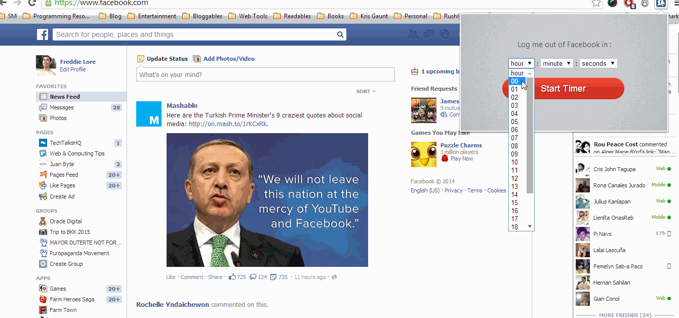Viewport: 679px width, 318px height.
Task: Select 10 in hour list
Action: (518, 162)
